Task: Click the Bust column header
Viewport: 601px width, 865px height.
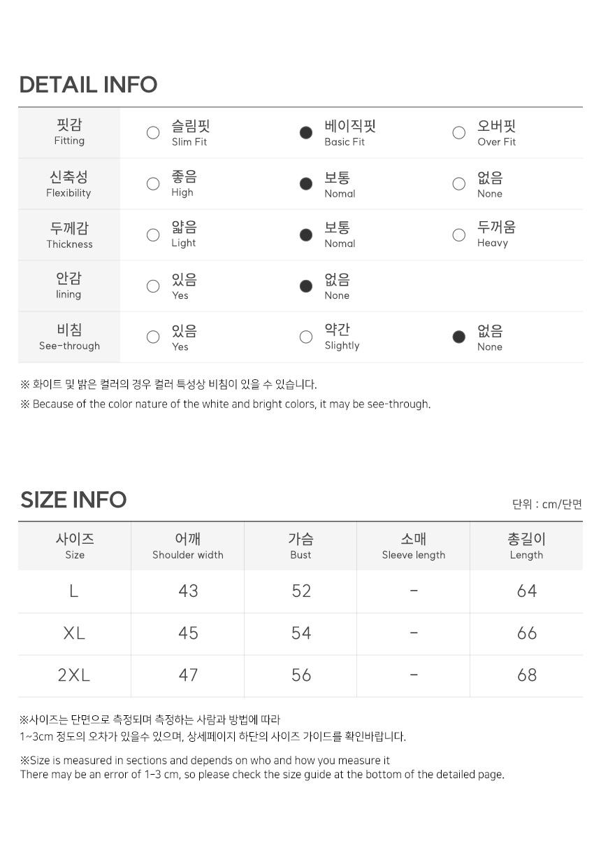Action: (x=300, y=546)
